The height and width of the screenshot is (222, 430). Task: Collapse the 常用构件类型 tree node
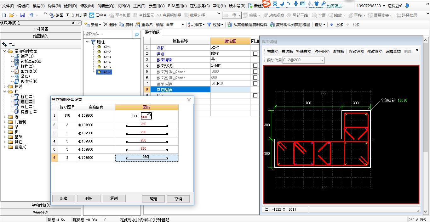(4, 51)
